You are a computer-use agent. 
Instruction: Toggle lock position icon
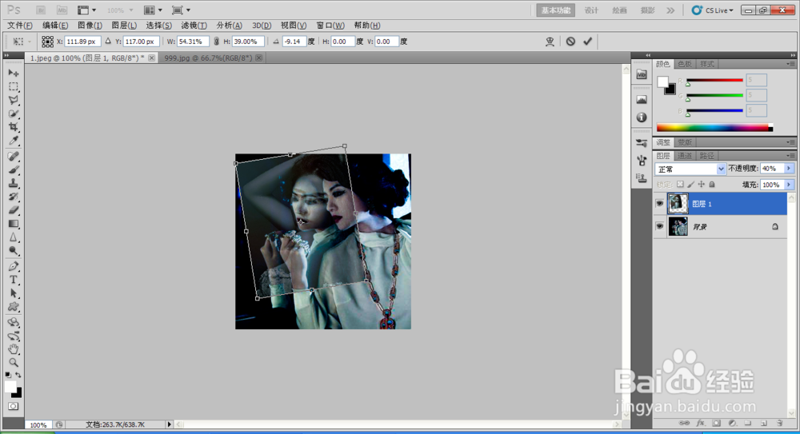coord(702,185)
